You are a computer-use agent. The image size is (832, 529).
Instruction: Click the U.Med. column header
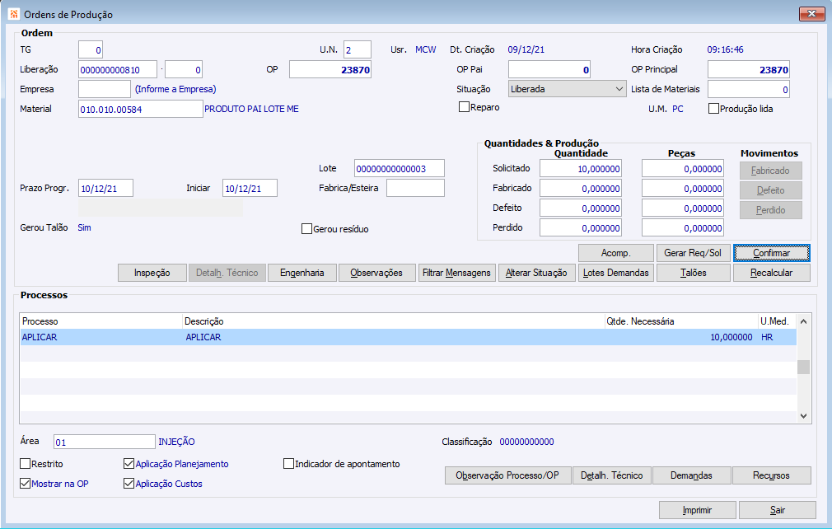pyautogui.click(x=778, y=321)
